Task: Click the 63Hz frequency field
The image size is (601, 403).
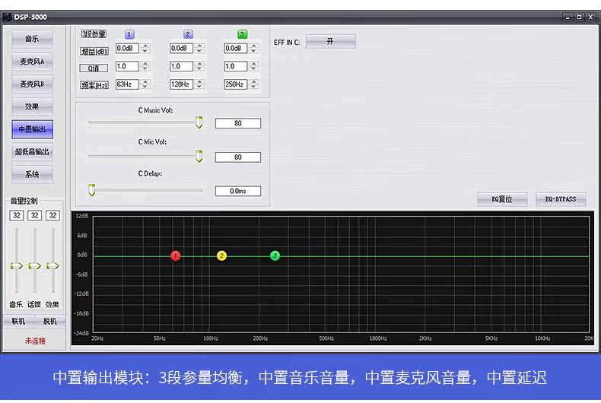Action: (127, 84)
